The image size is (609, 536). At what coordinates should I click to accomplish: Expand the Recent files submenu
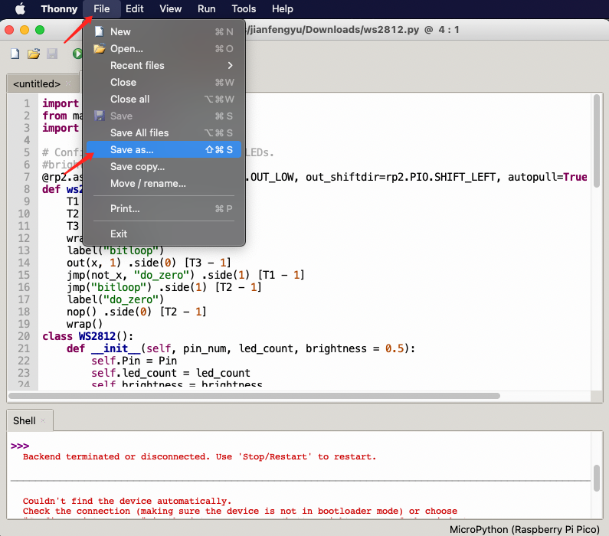pyautogui.click(x=164, y=65)
